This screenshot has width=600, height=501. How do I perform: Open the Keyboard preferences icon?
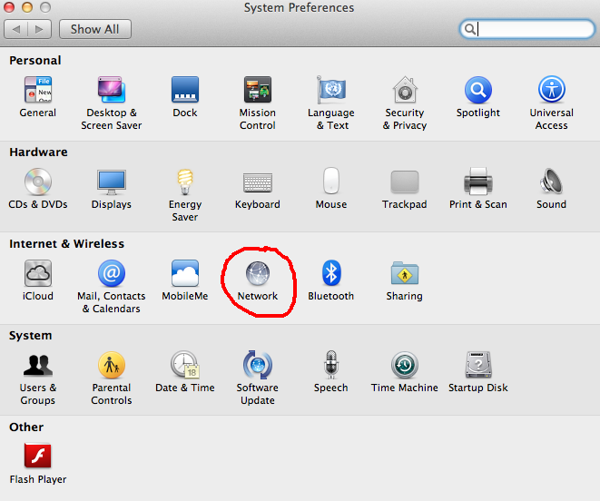tap(258, 182)
